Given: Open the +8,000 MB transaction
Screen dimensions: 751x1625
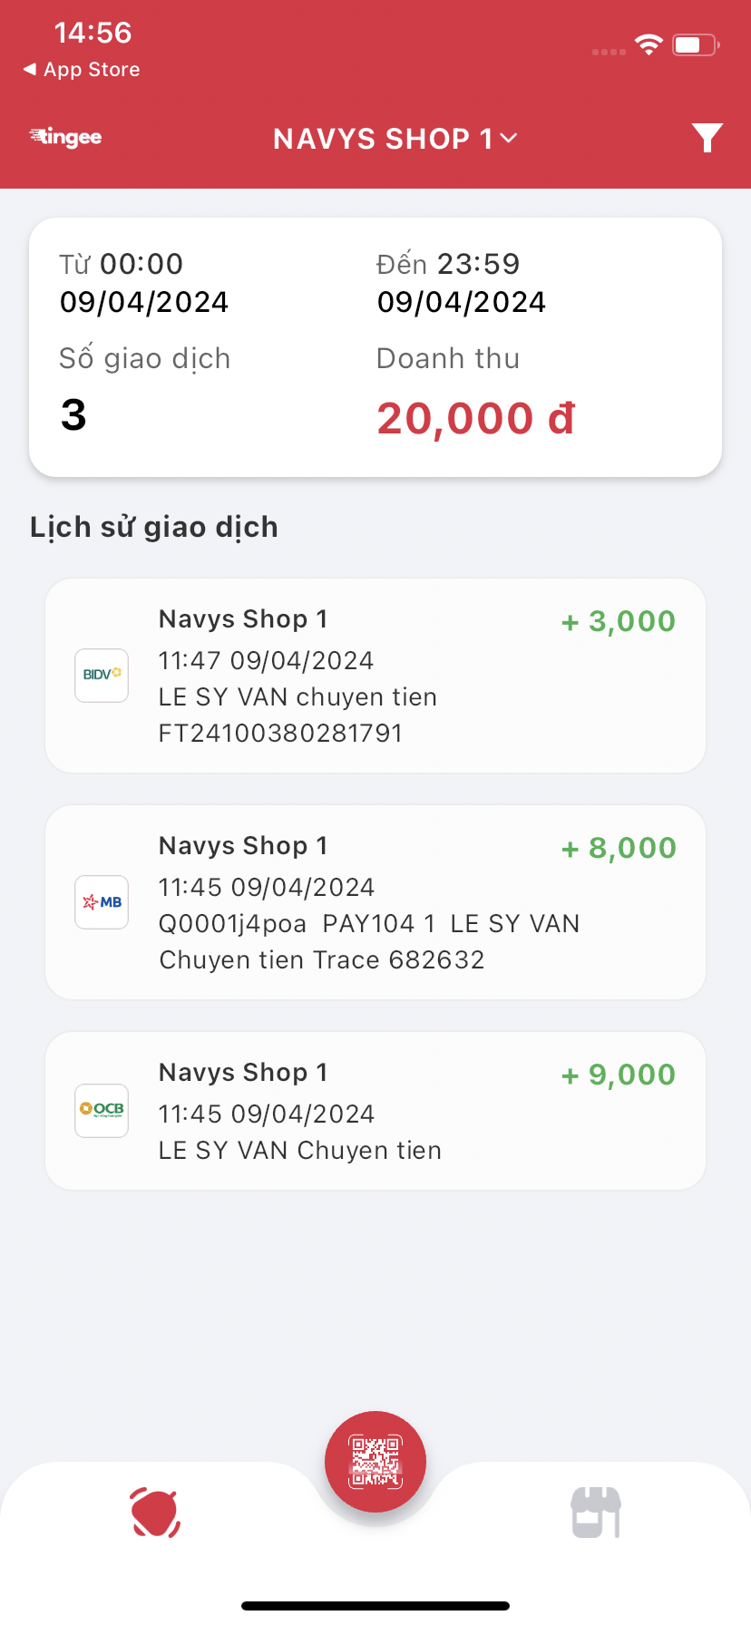Looking at the screenshot, I should (375, 902).
